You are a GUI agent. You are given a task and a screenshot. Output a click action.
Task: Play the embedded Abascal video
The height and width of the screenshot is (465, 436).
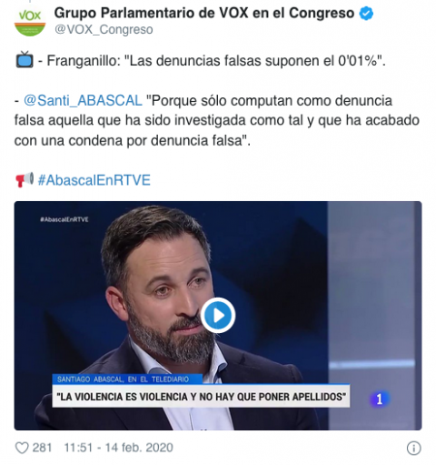218,316
